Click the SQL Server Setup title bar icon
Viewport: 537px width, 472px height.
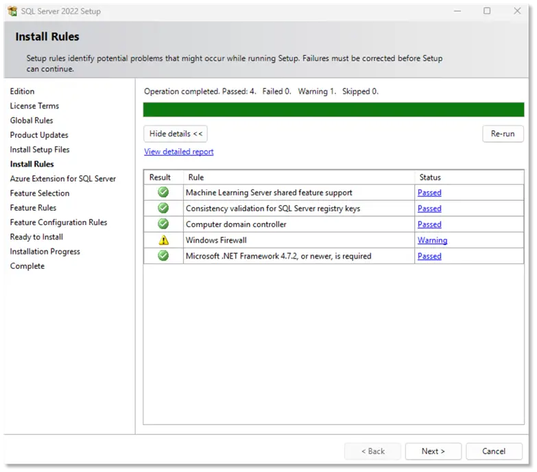(x=12, y=11)
